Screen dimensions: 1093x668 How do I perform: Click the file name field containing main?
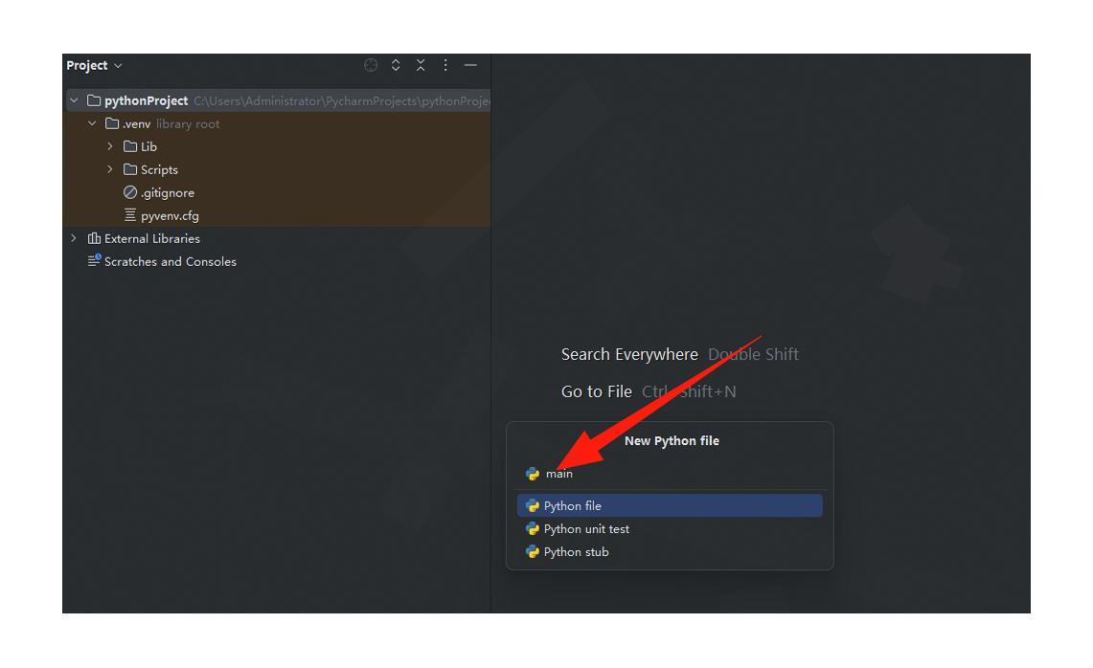[671, 474]
